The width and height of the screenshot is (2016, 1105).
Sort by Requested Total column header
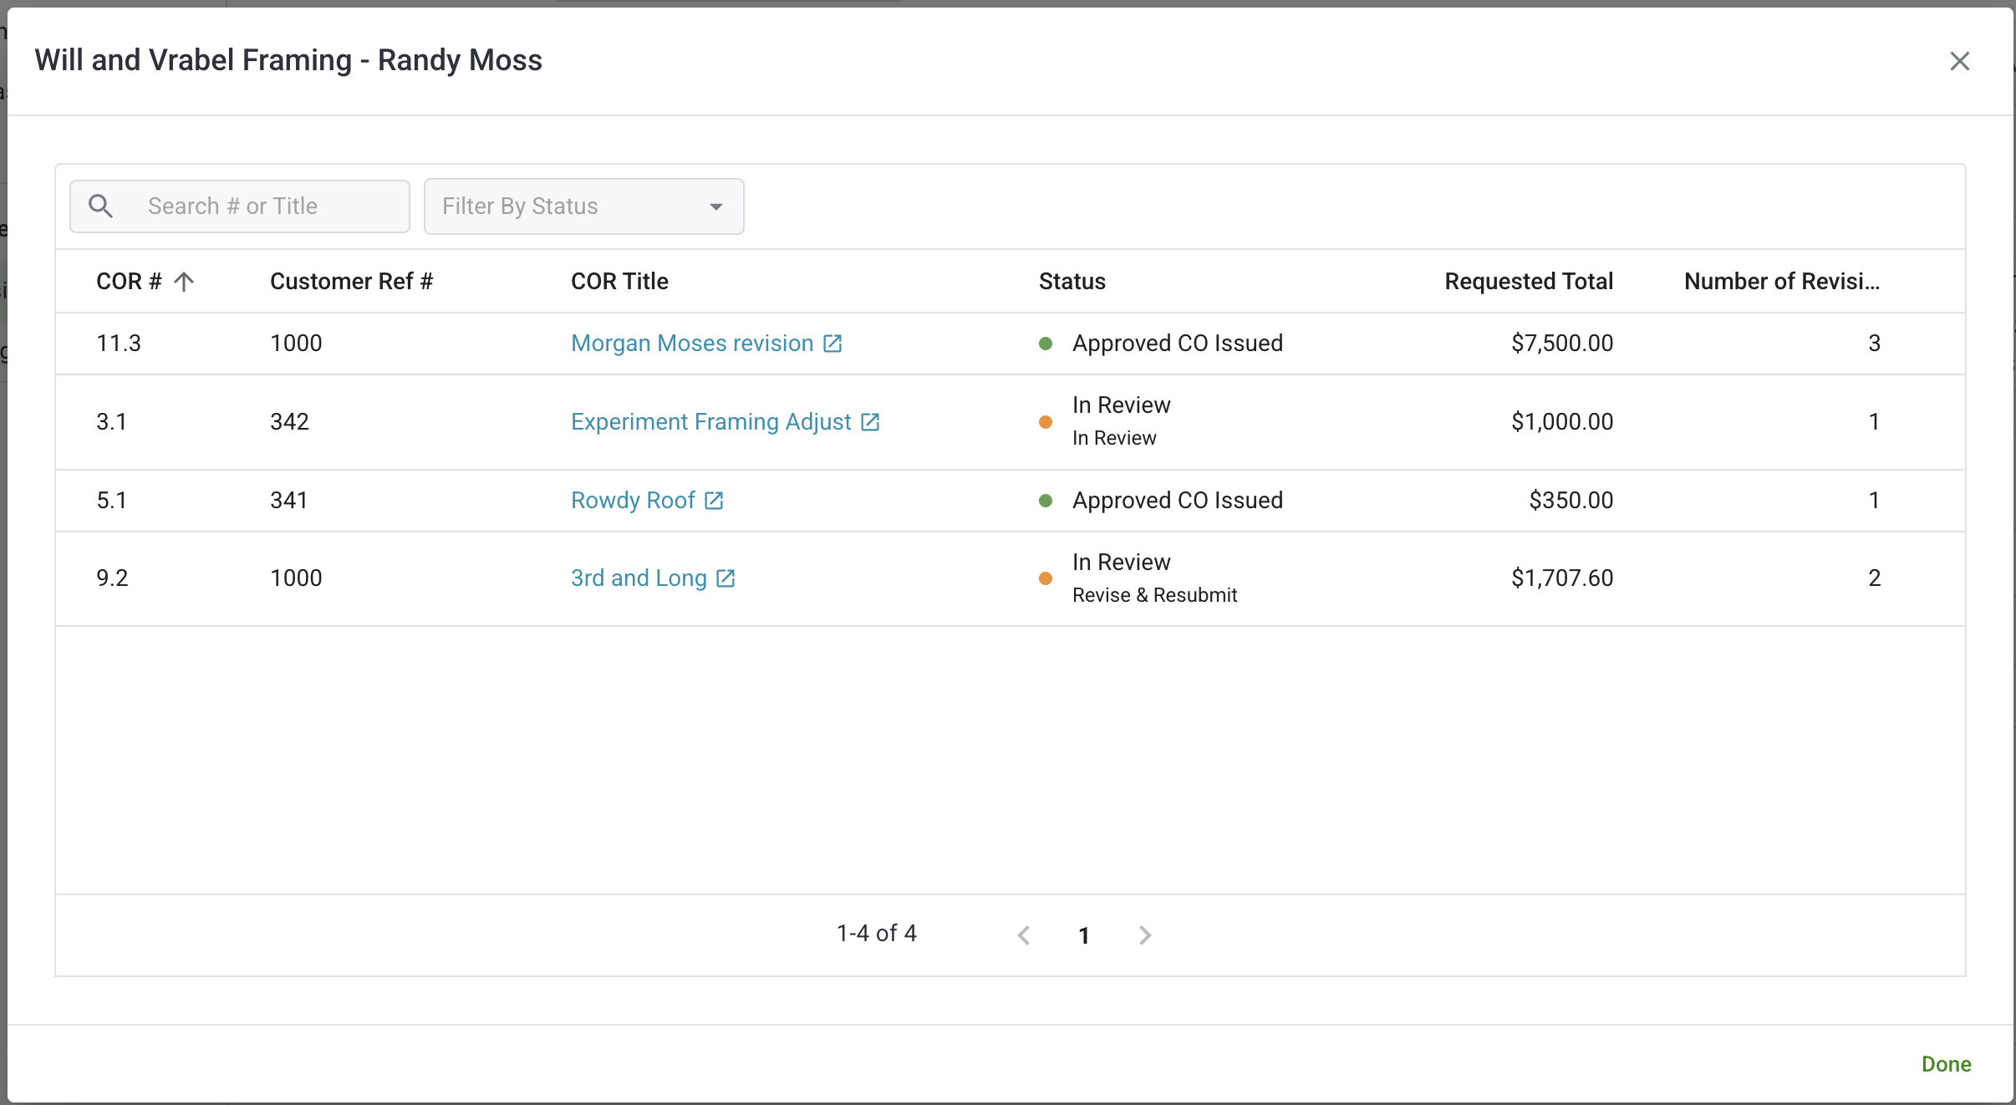pos(1528,282)
